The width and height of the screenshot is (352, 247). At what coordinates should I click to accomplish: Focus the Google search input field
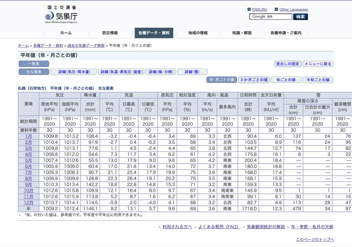click(x=271, y=17)
